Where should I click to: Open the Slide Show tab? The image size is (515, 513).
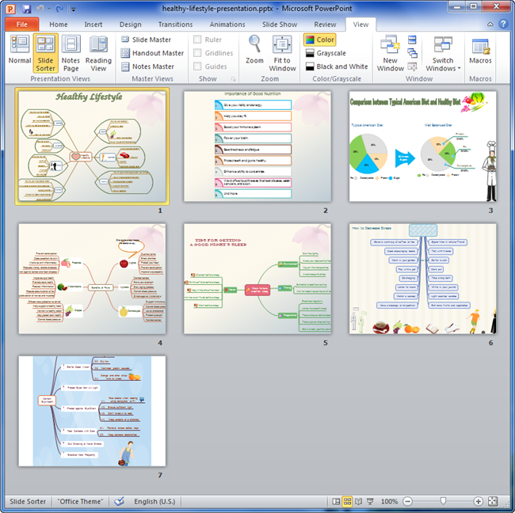[x=280, y=25]
